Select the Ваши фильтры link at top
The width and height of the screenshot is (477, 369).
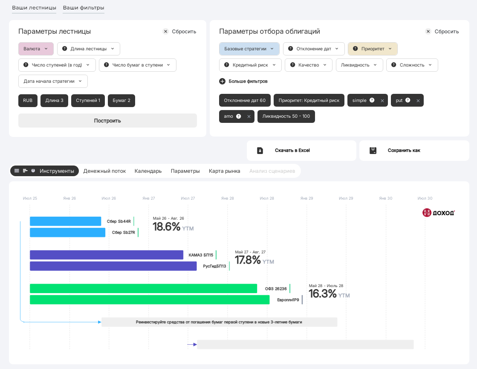(84, 8)
